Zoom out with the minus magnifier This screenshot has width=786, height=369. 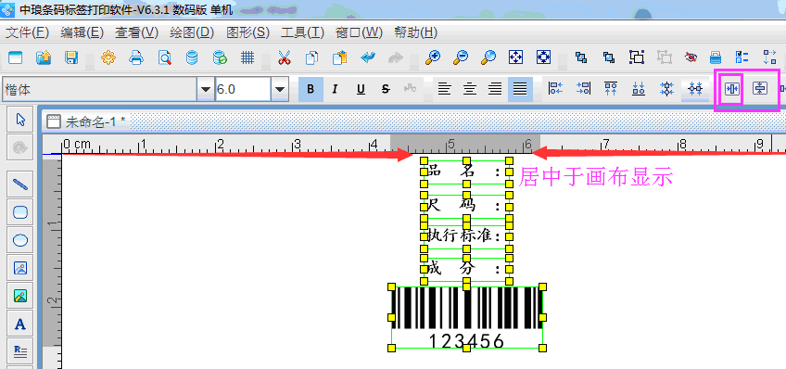[460, 58]
